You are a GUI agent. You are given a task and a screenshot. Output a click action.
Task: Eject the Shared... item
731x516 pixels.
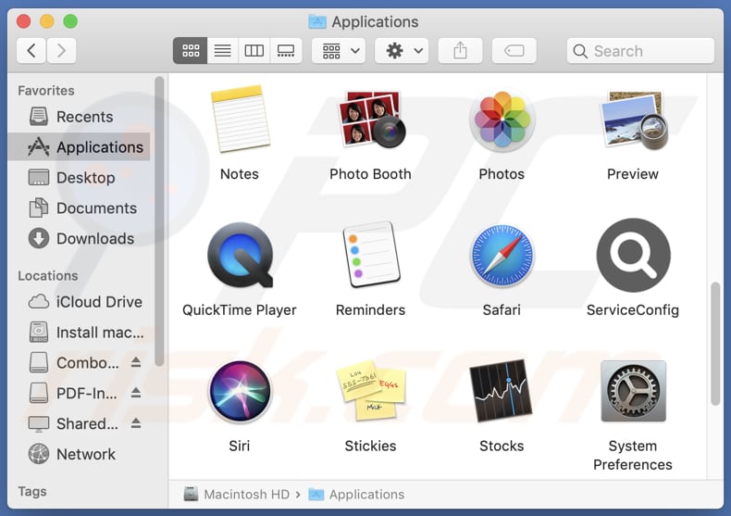click(136, 423)
